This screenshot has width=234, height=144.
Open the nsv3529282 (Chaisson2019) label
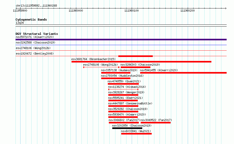tap(128, 109)
